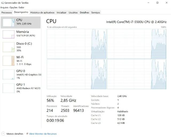Select the GPU 0 graph thumbnail
This screenshot has height=138, width=171.
8,74
